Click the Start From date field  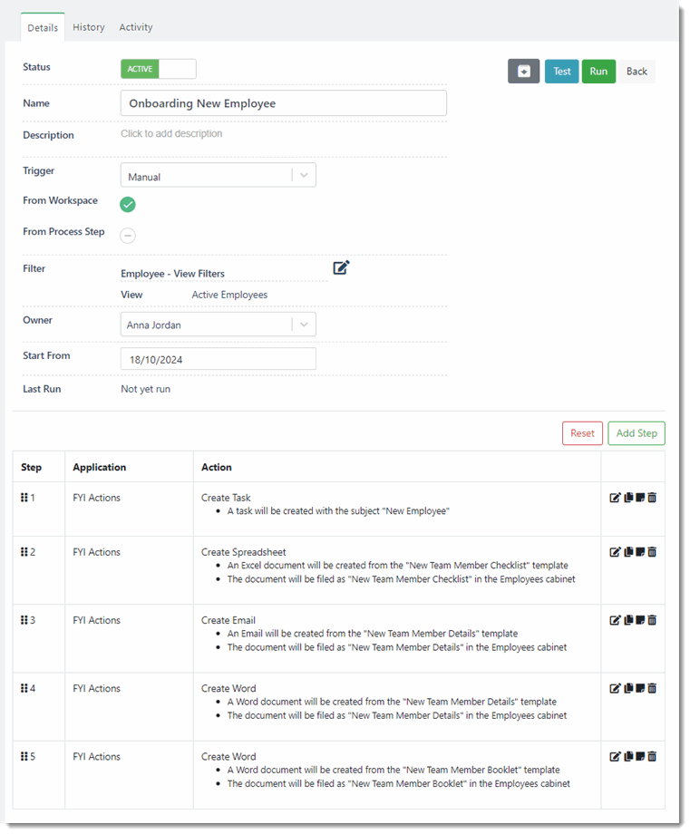218,358
